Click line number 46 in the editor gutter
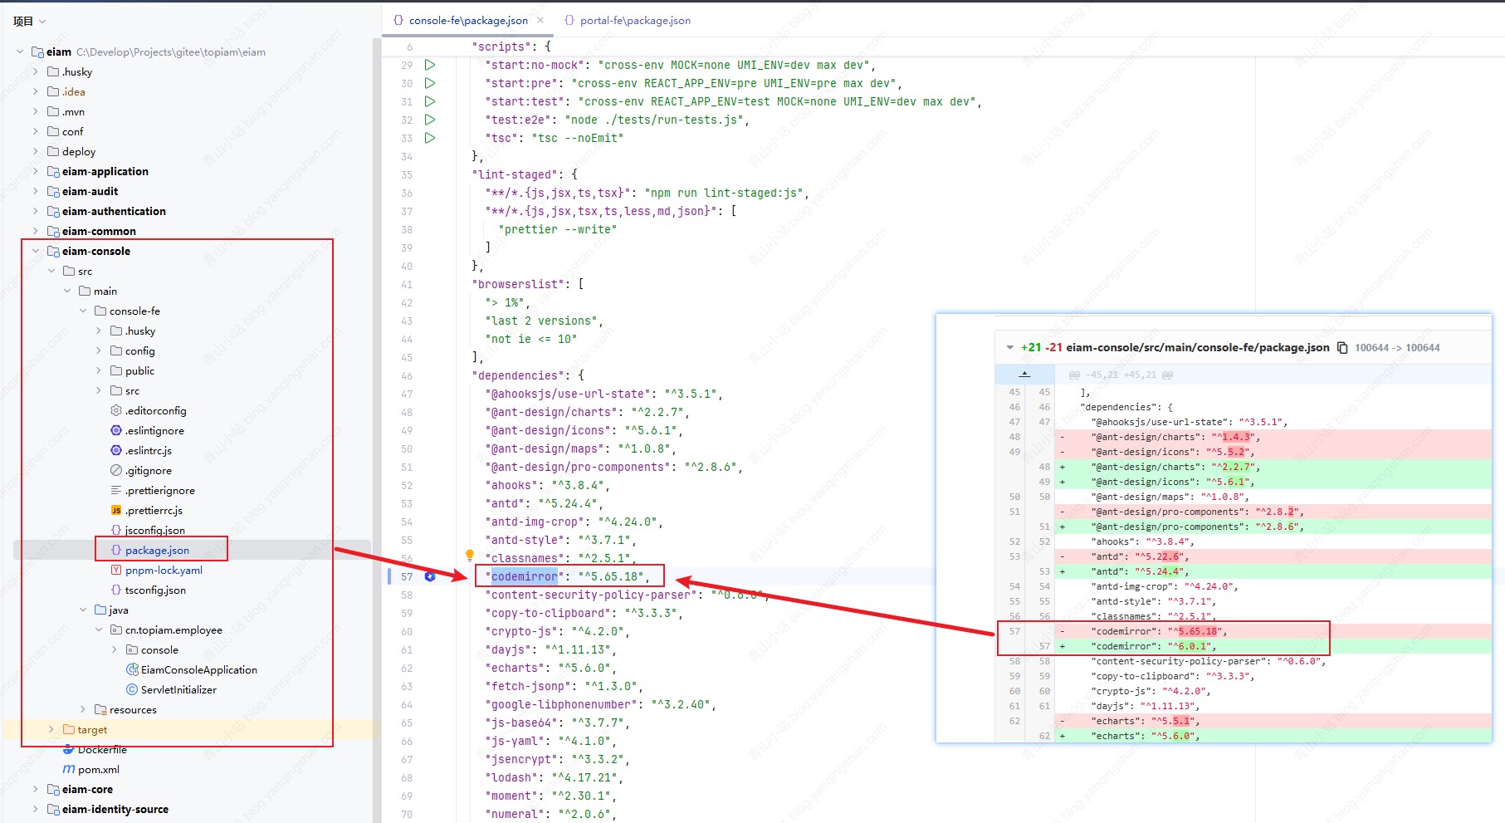This screenshot has height=823, width=1505. coord(407,375)
